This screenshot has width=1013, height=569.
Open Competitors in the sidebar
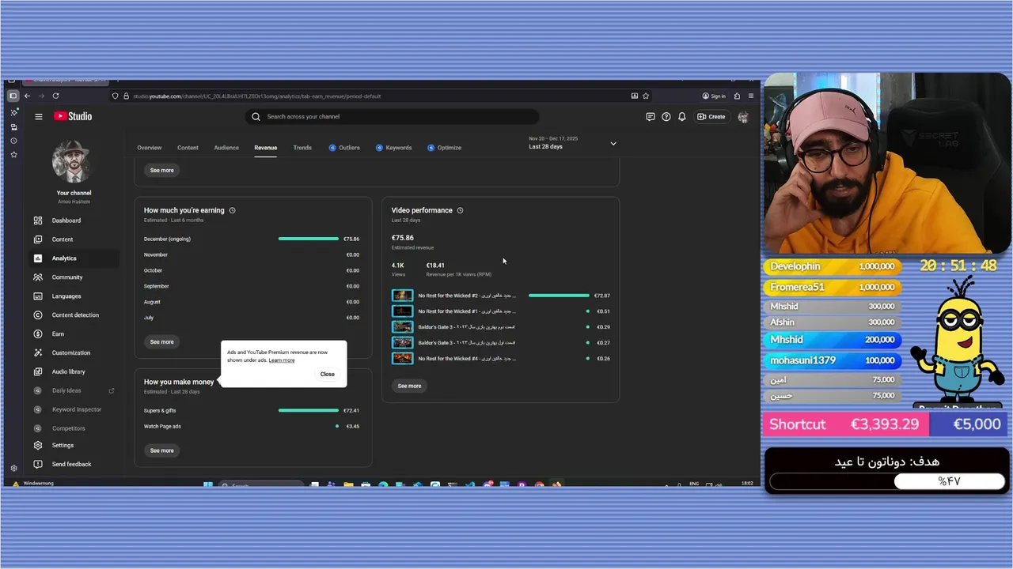[x=72, y=428]
